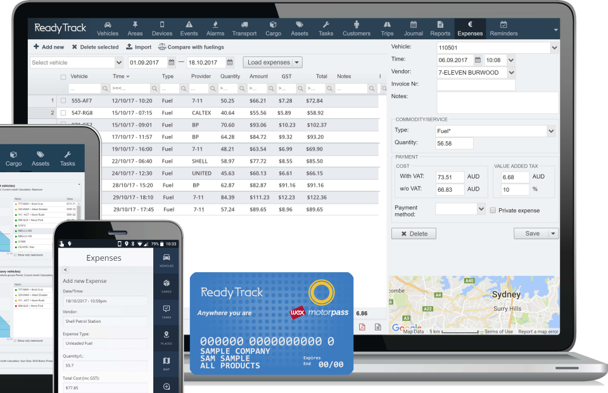The width and height of the screenshot is (608, 393).
Task: Open the Vehicles module in top navigation
Action: [108, 28]
